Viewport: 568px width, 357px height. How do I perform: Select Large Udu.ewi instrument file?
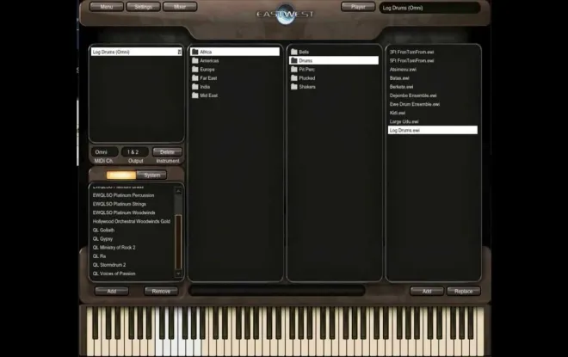pyautogui.click(x=404, y=121)
